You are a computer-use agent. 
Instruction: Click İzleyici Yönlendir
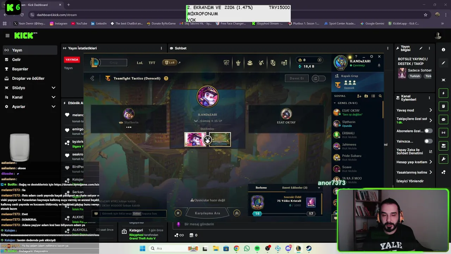(x=410, y=181)
